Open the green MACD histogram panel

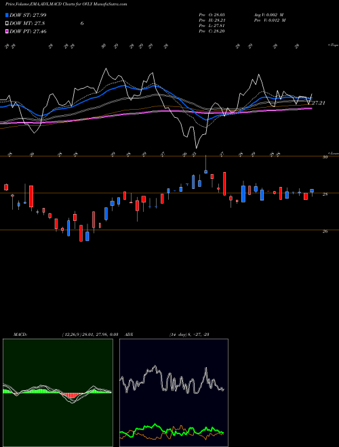(58, 393)
